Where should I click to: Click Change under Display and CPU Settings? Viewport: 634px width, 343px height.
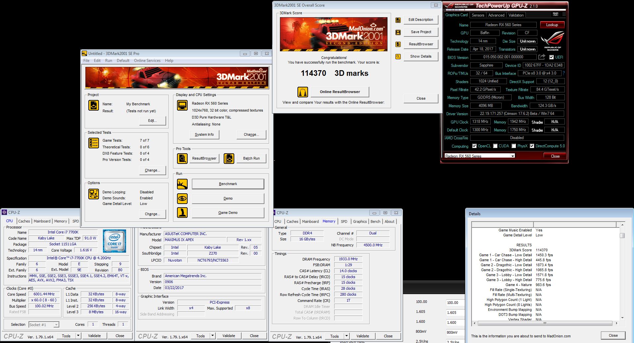[x=251, y=134]
